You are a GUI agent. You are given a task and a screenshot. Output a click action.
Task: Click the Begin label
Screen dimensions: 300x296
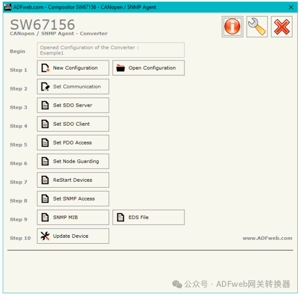pyautogui.click(x=17, y=51)
